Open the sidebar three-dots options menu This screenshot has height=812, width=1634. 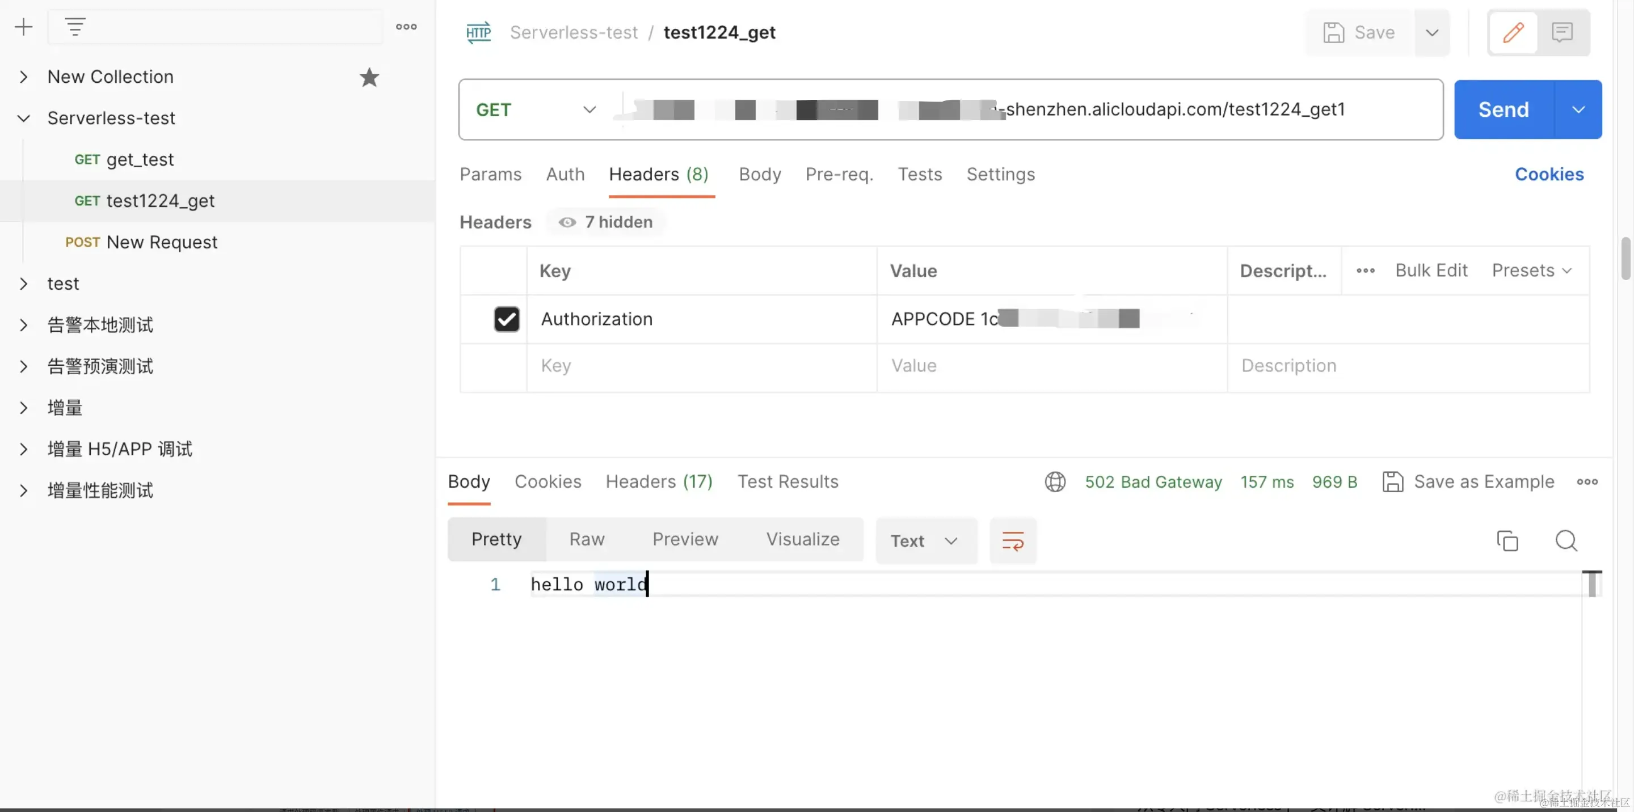[x=406, y=27]
